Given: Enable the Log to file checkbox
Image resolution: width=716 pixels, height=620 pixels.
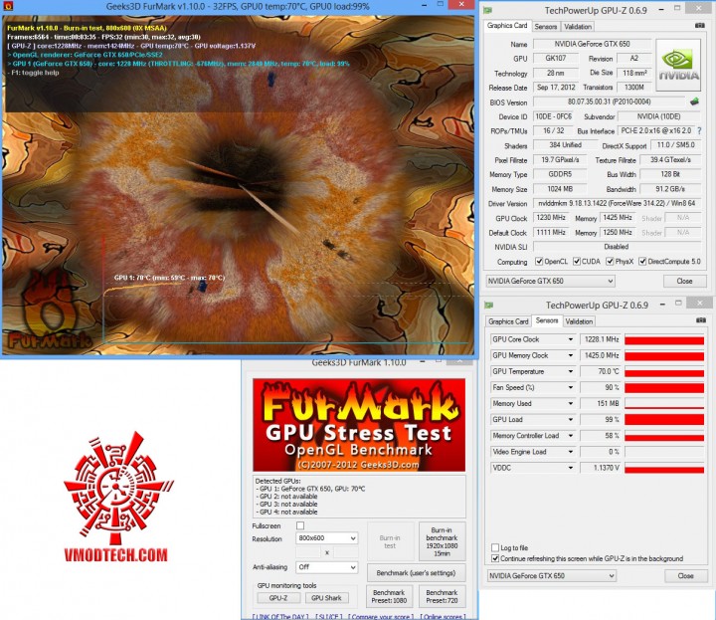Looking at the screenshot, I should 495,547.
